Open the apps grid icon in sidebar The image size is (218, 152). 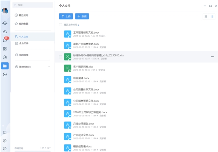click(x=5, y=49)
